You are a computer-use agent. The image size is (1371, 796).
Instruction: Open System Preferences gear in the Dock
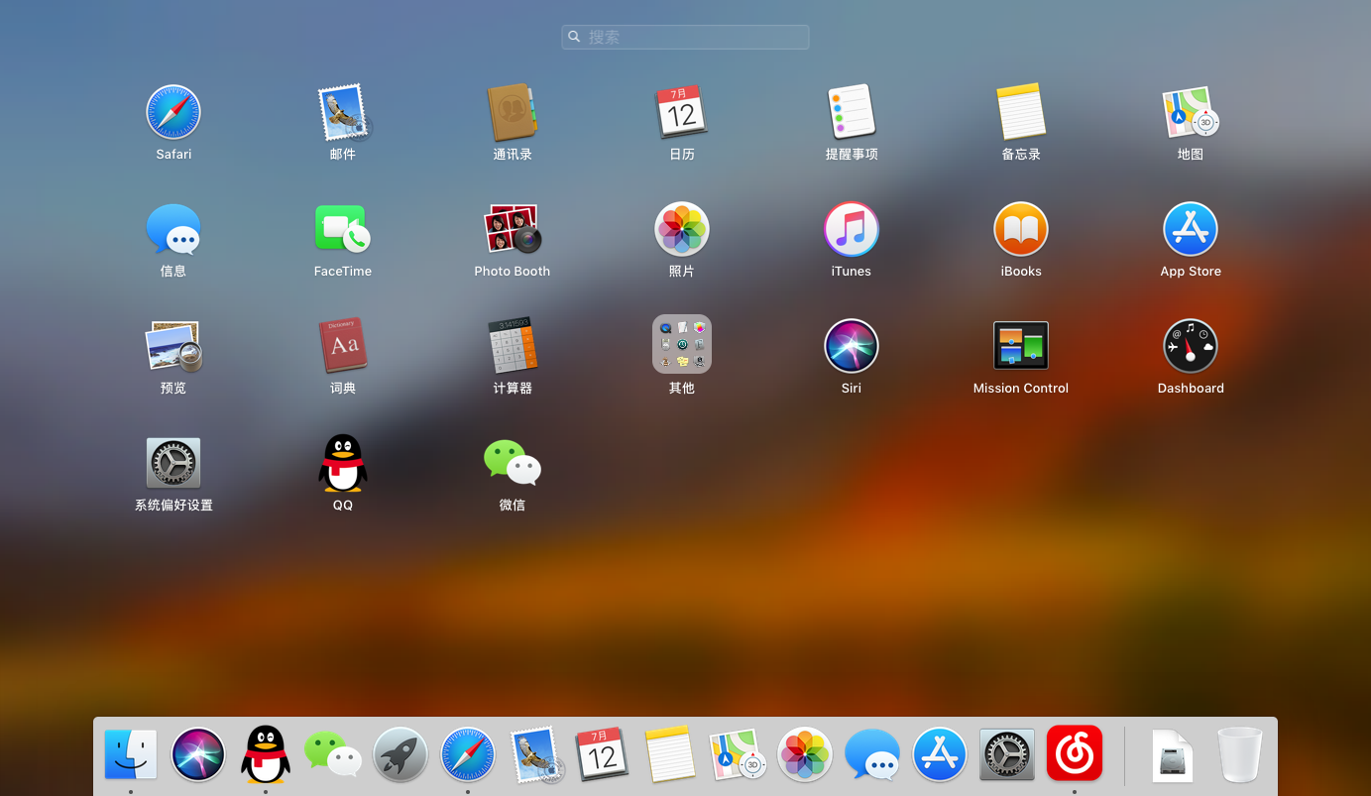click(x=1007, y=755)
